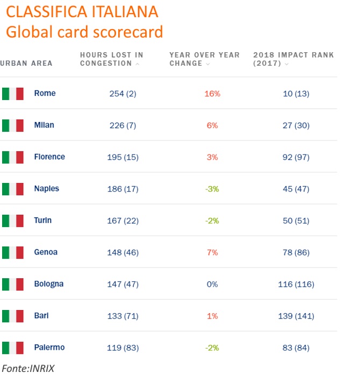Click the Italian flag beside Bologna
The width and height of the screenshot is (344, 374).
[x=12, y=284]
